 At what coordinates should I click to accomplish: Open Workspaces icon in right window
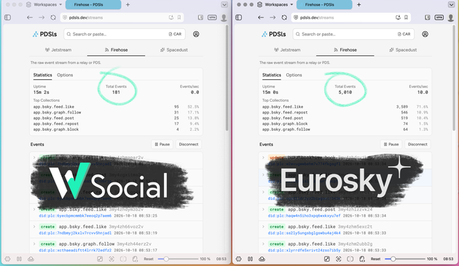point(259,4)
